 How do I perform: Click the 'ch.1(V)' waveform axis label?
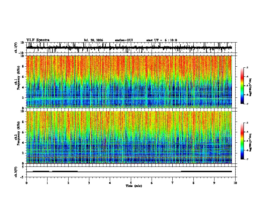tap(16, 48)
